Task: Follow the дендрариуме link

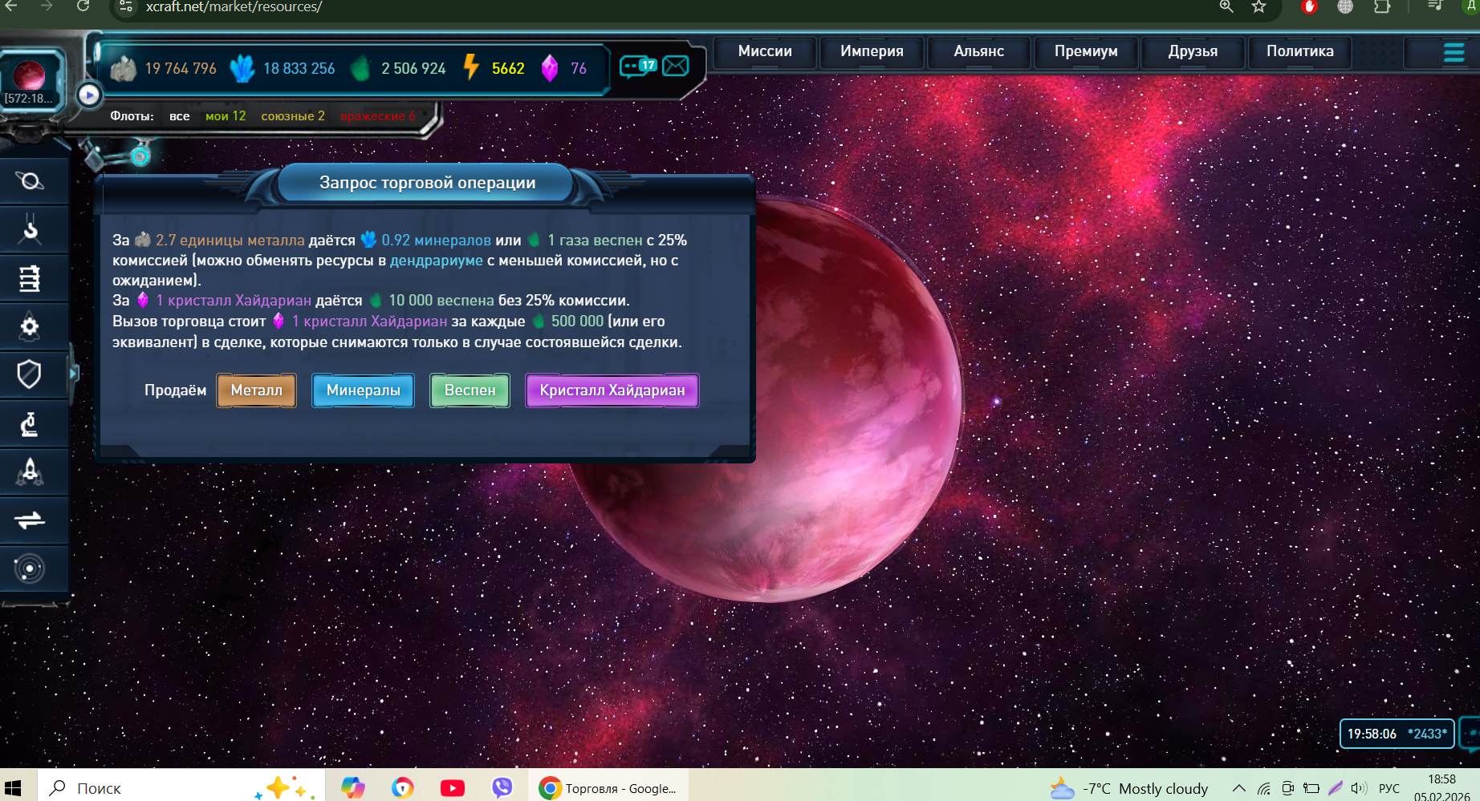Action: coord(436,261)
